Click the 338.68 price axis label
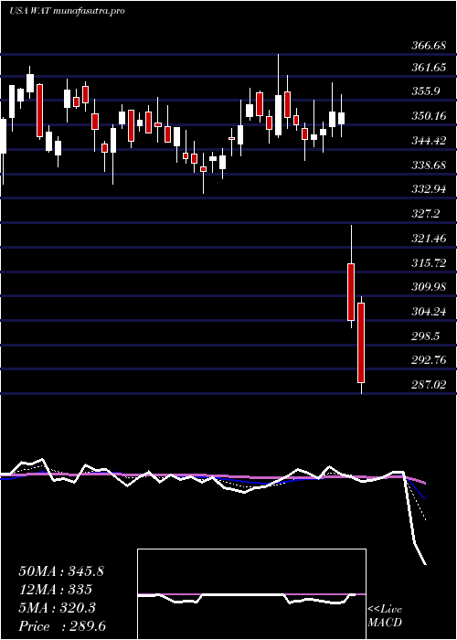Screen dimensions: 457x640 [x=428, y=165]
